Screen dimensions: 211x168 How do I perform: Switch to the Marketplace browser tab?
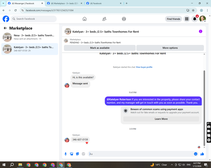(x=65, y=3)
